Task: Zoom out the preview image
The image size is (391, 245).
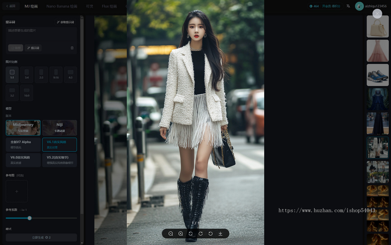Action: [171, 234]
